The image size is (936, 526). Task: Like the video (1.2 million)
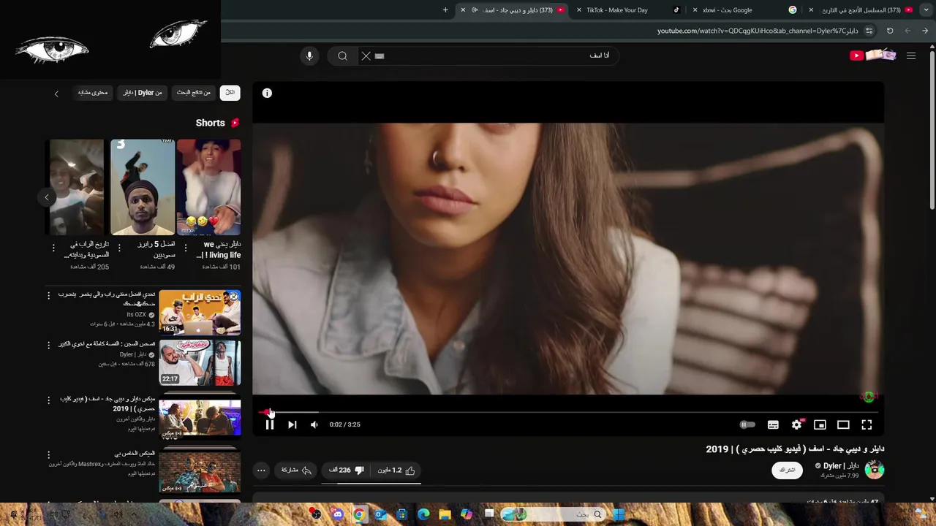(396, 470)
